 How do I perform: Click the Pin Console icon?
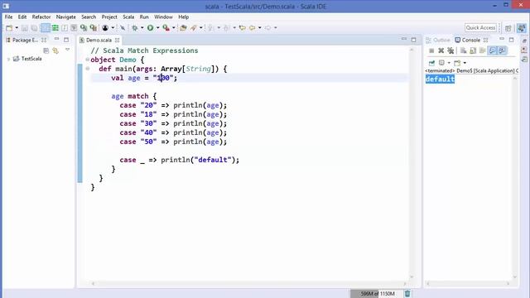point(431,63)
